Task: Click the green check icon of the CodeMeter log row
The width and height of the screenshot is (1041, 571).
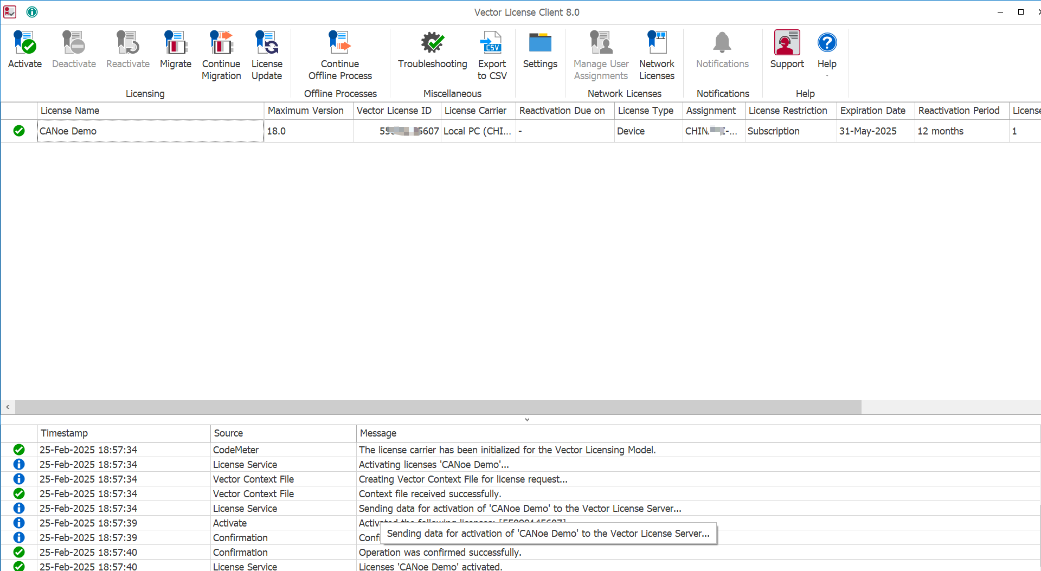Action: (x=19, y=450)
